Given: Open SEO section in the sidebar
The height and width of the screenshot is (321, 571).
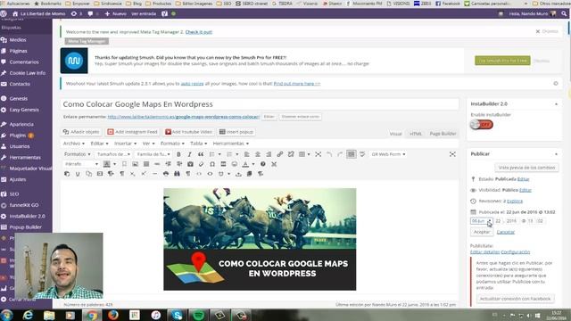Looking at the screenshot, I should tap(14, 194).
